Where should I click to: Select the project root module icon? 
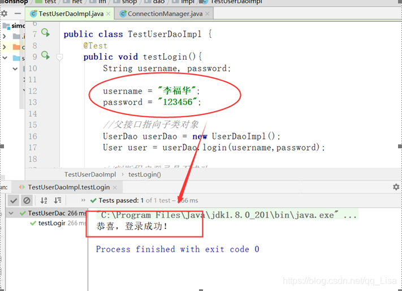tap(6, 25)
